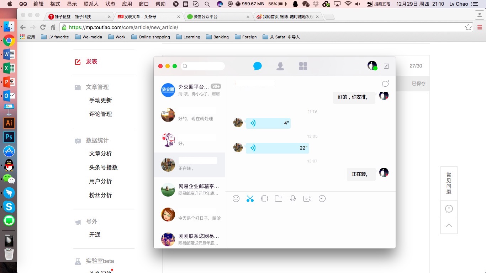Play the 22-second voice message
This screenshot has width=486, height=273.
click(x=278, y=148)
